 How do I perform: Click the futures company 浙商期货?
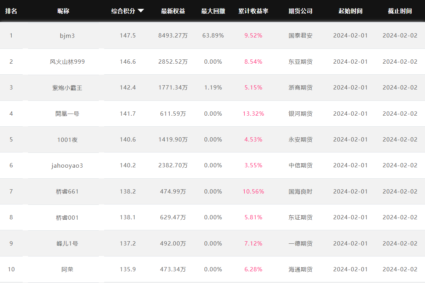point(301,87)
